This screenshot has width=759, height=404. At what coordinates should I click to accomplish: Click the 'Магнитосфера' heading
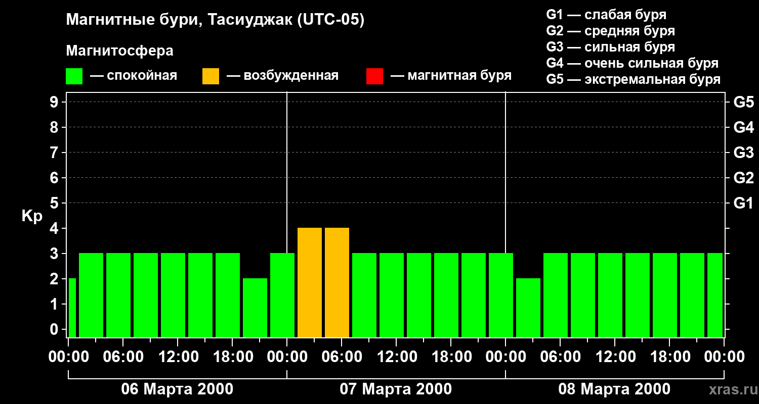pyautogui.click(x=119, y=51)
